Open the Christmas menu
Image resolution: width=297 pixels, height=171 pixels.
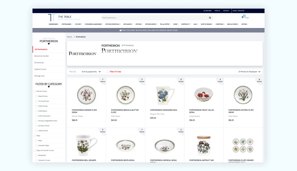pyautogui.click(x=220, y=24)
